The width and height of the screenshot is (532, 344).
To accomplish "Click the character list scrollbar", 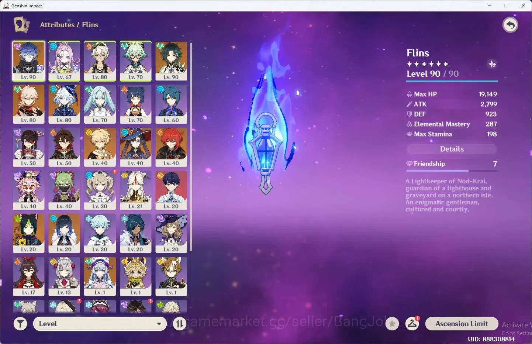I will pos(191,148).
